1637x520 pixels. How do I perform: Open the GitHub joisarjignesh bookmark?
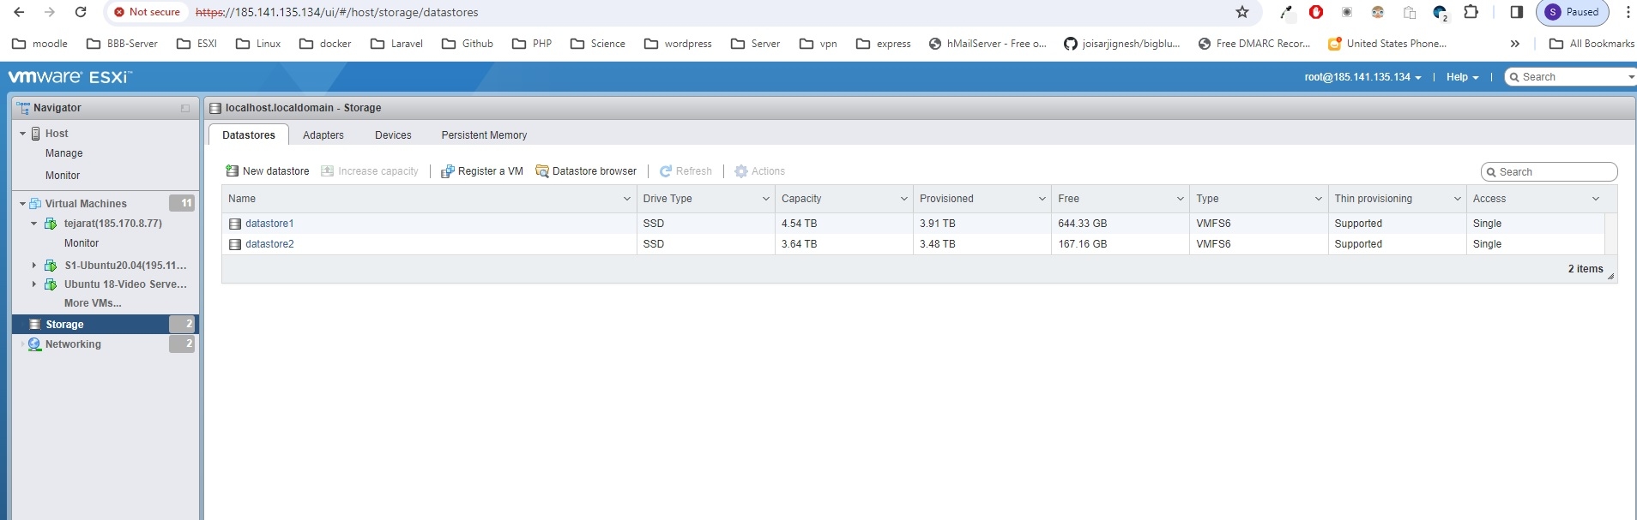[1122, 44]
